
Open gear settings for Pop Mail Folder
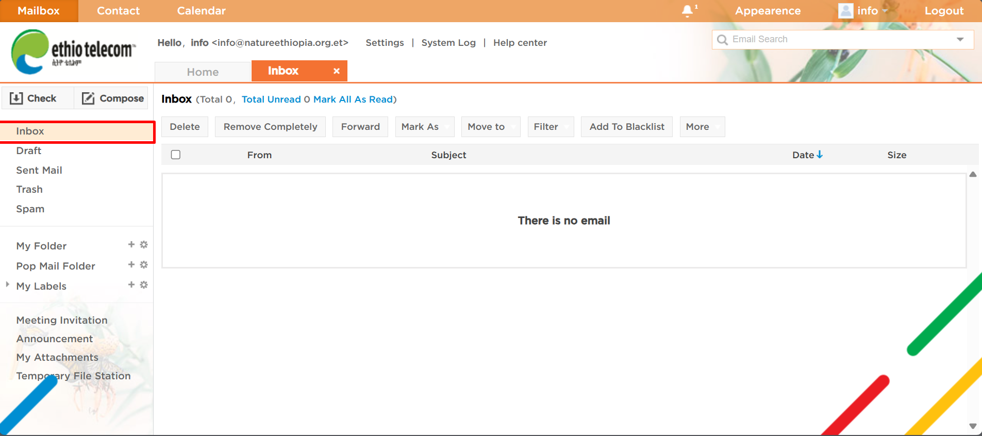(144, 265)
